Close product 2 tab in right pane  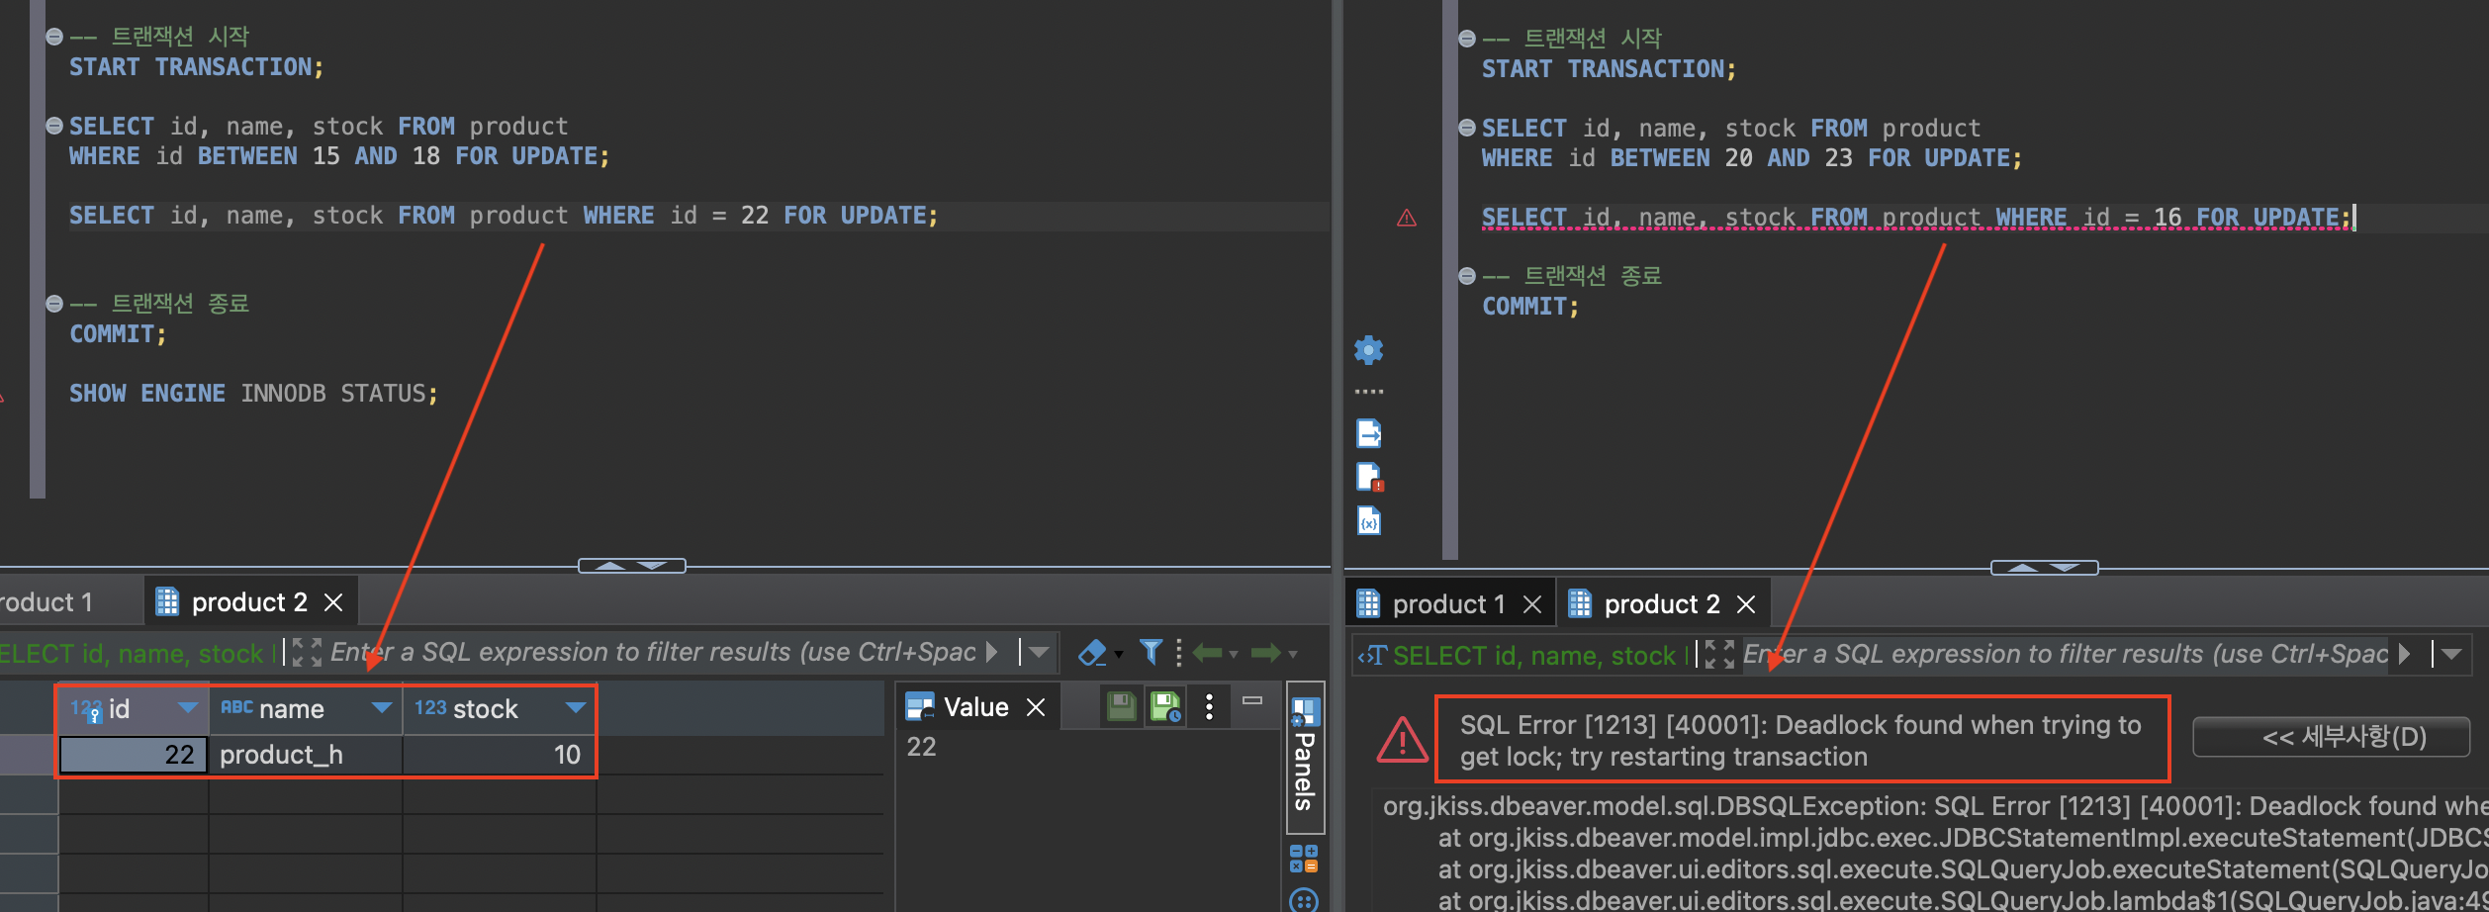[x=1746, y=604]
